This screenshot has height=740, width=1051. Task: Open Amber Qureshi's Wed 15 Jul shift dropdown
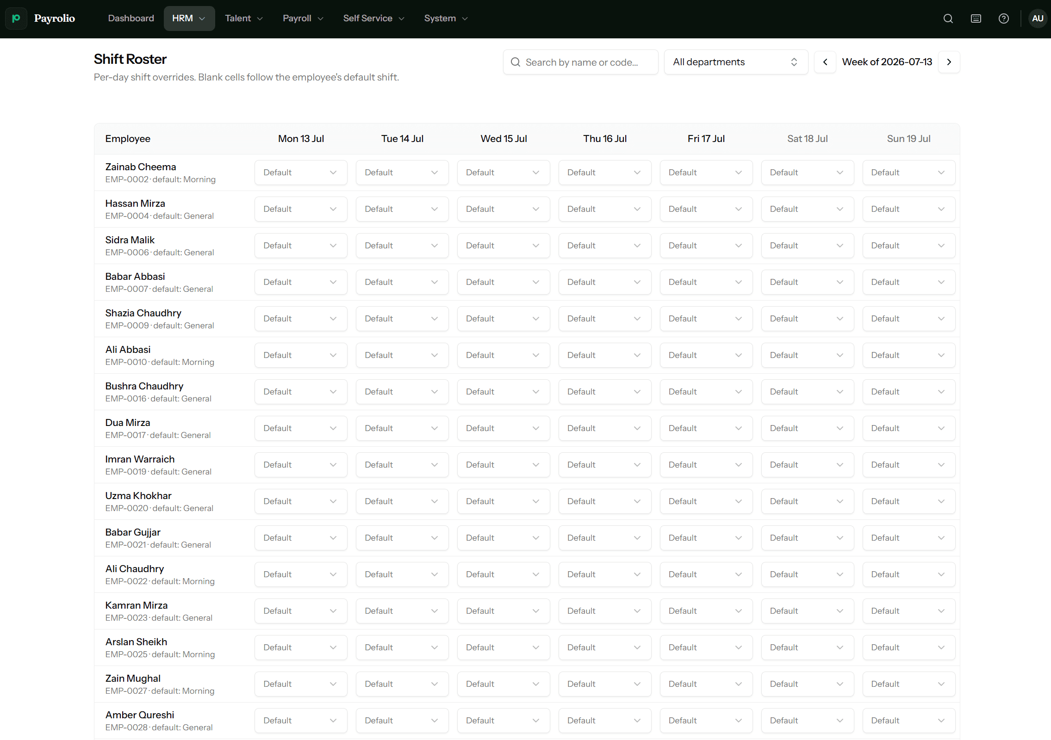(x=504, y=721)
